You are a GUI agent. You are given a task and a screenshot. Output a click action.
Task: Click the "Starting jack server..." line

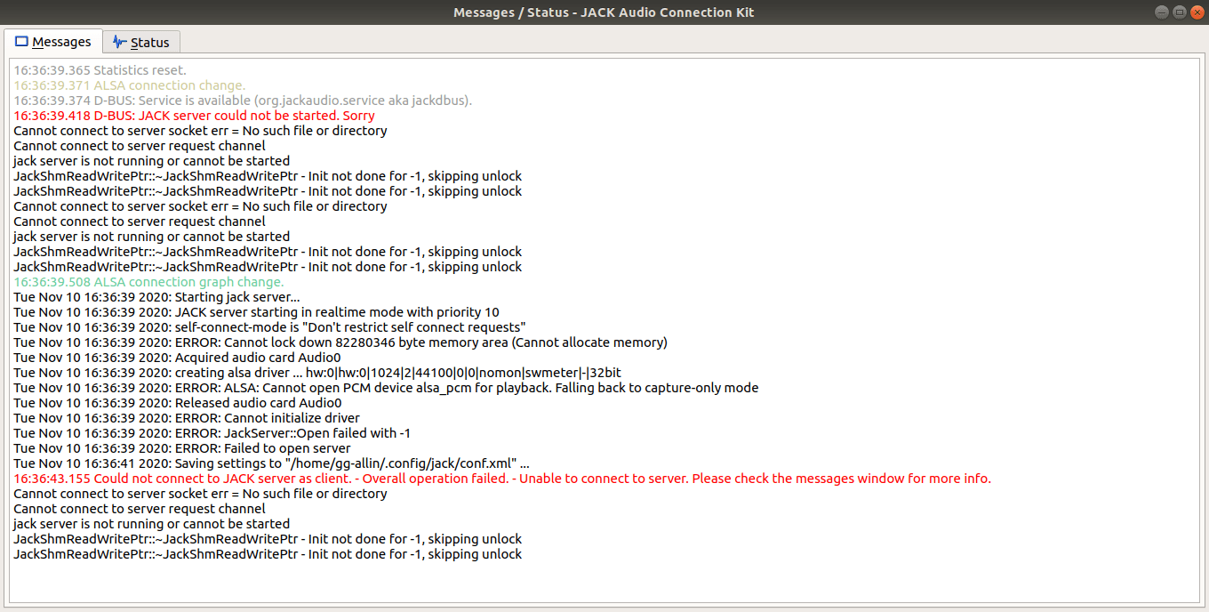click(x=156, y=297)
